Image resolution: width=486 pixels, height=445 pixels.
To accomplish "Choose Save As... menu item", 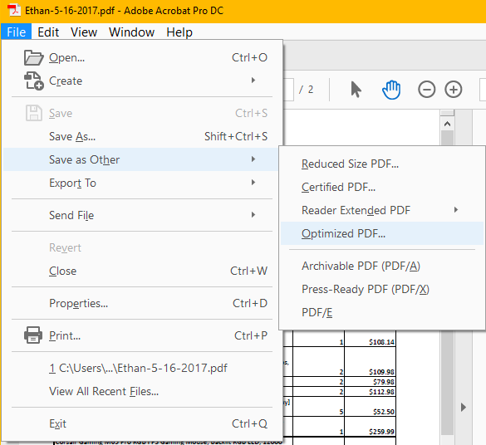I will pyautogui.click(x=141, y=136).
